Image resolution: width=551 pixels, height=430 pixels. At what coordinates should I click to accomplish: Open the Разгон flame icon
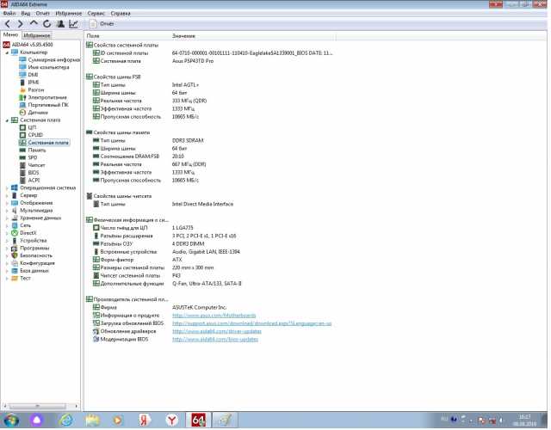[x=22, y=89]
